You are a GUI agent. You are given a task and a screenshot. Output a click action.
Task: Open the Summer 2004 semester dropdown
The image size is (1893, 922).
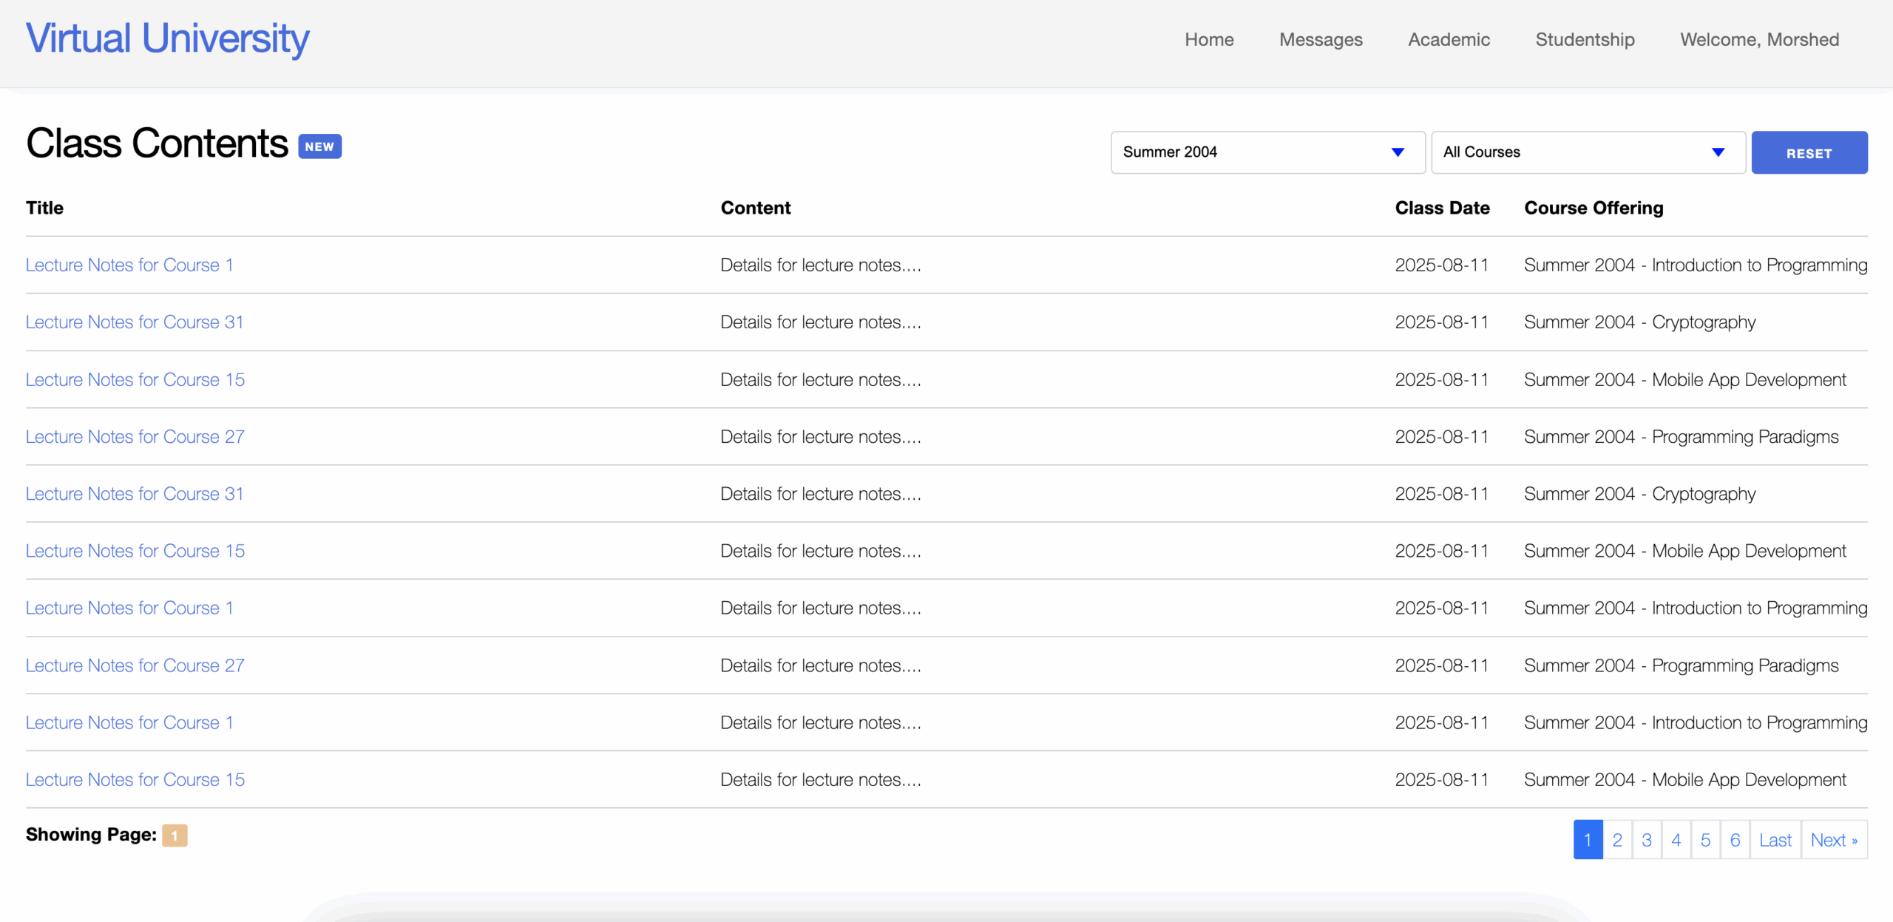click(1267, 152)
